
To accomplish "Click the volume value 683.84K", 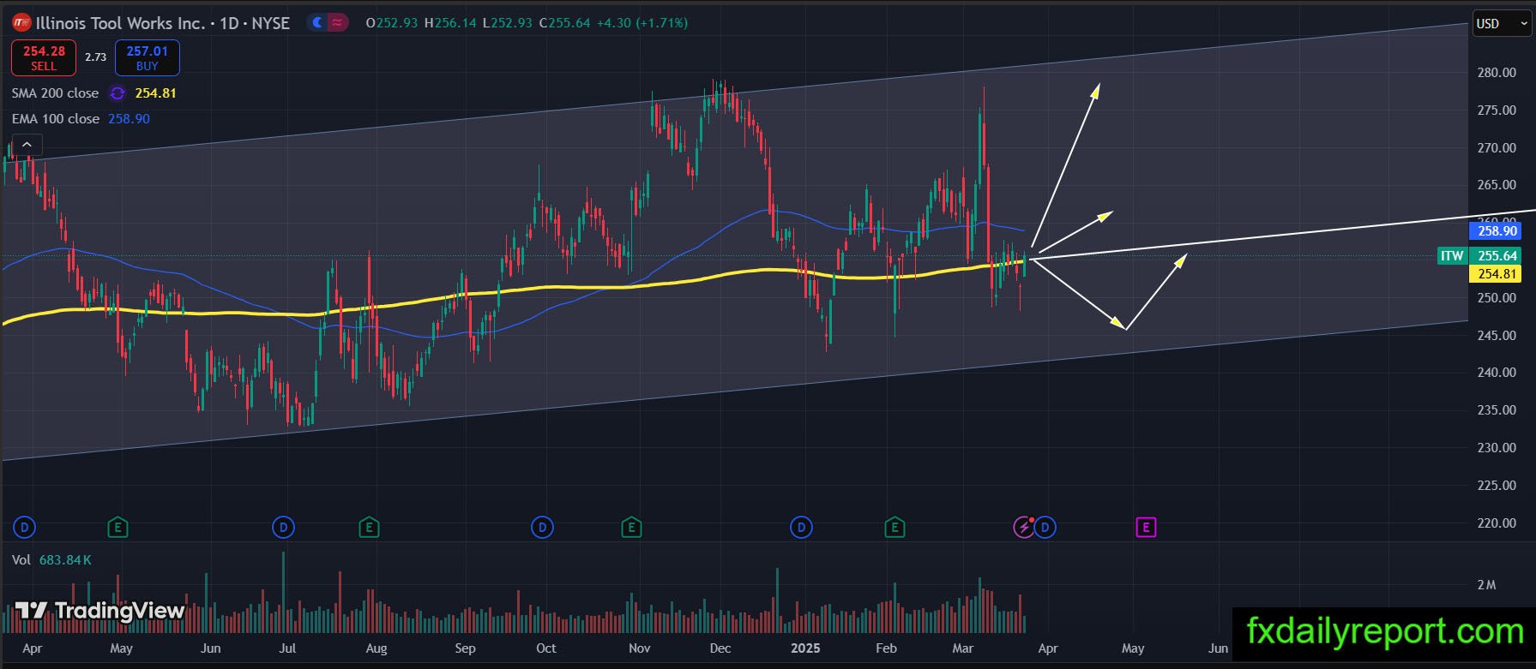I will tap(65, 560).
